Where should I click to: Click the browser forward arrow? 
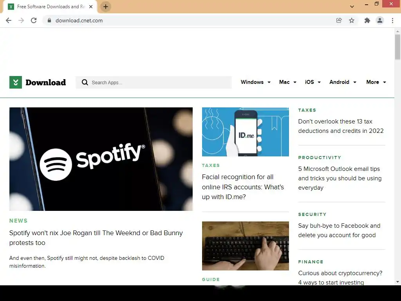(x=21, y=20)
